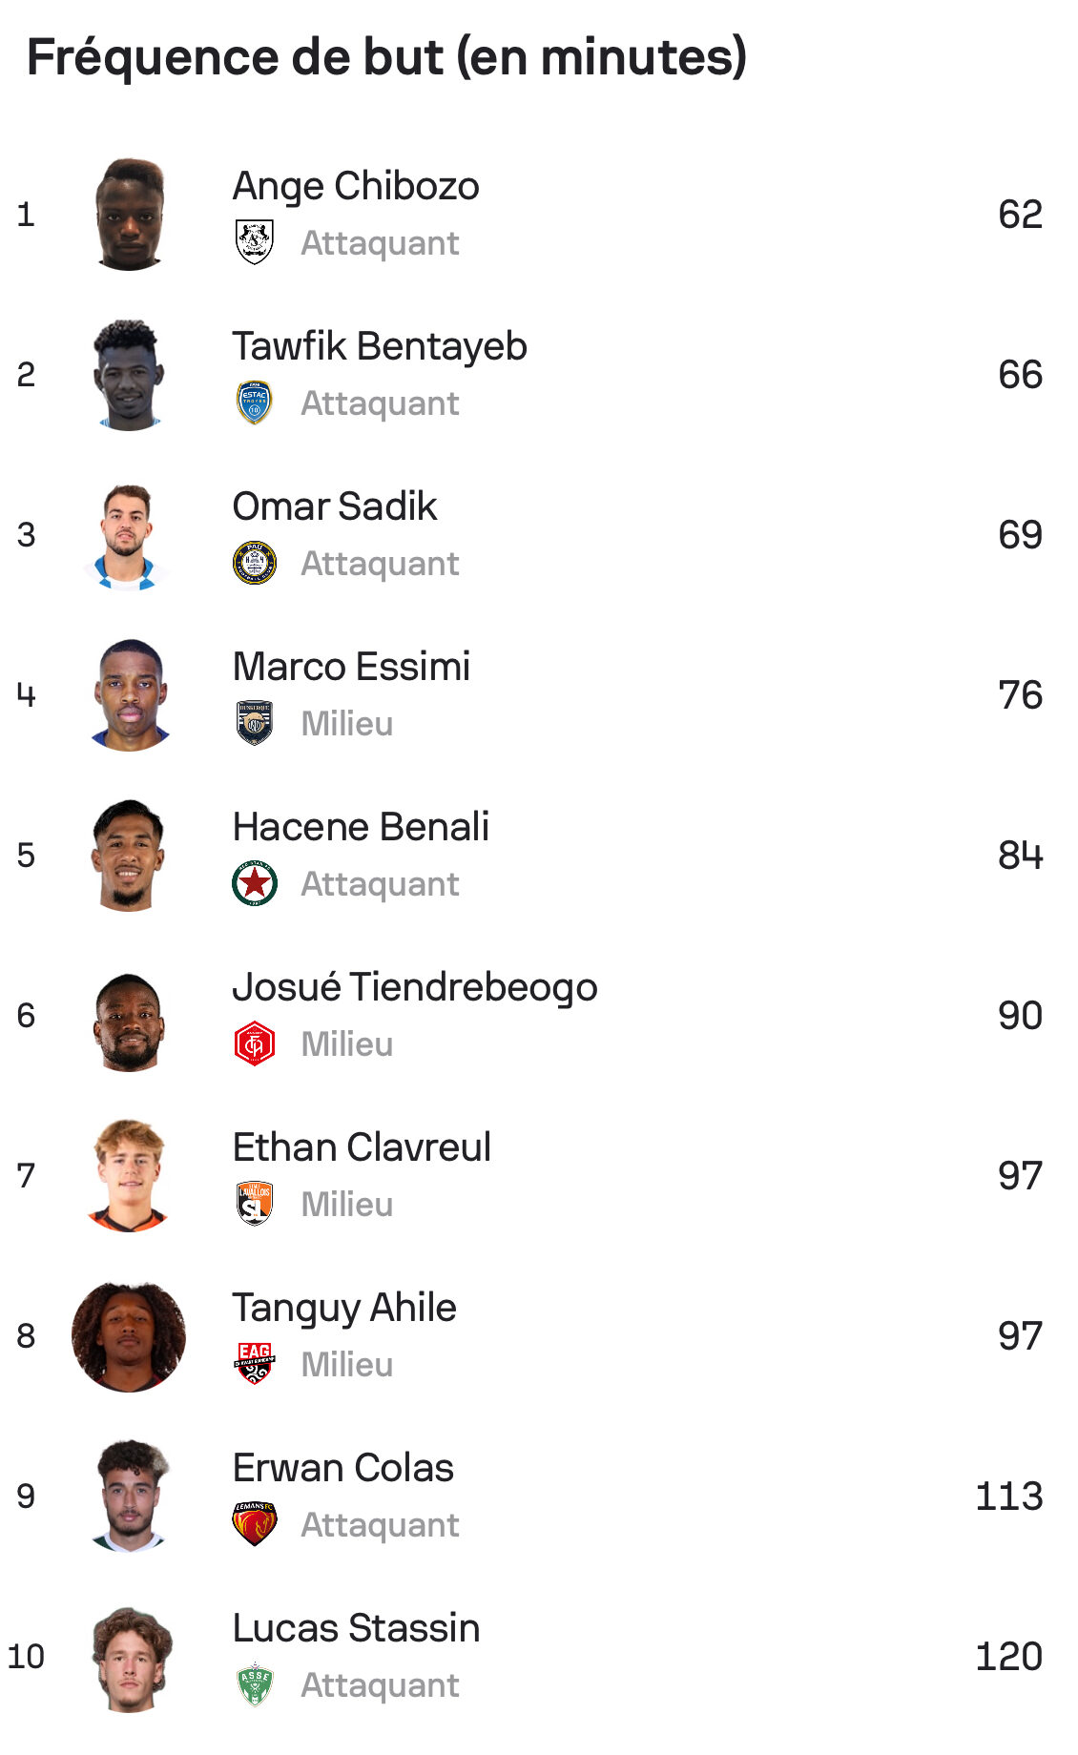Click the club crest under Ange Chibozo
Viewport: 1078px width, 1755px height.
tap(255, 242)
